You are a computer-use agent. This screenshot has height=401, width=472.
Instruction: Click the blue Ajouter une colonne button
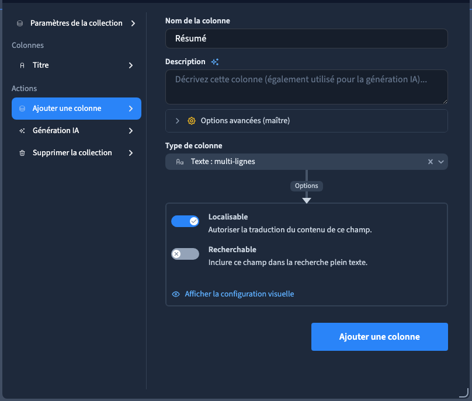pyautogui.click(x=380, y=337)
